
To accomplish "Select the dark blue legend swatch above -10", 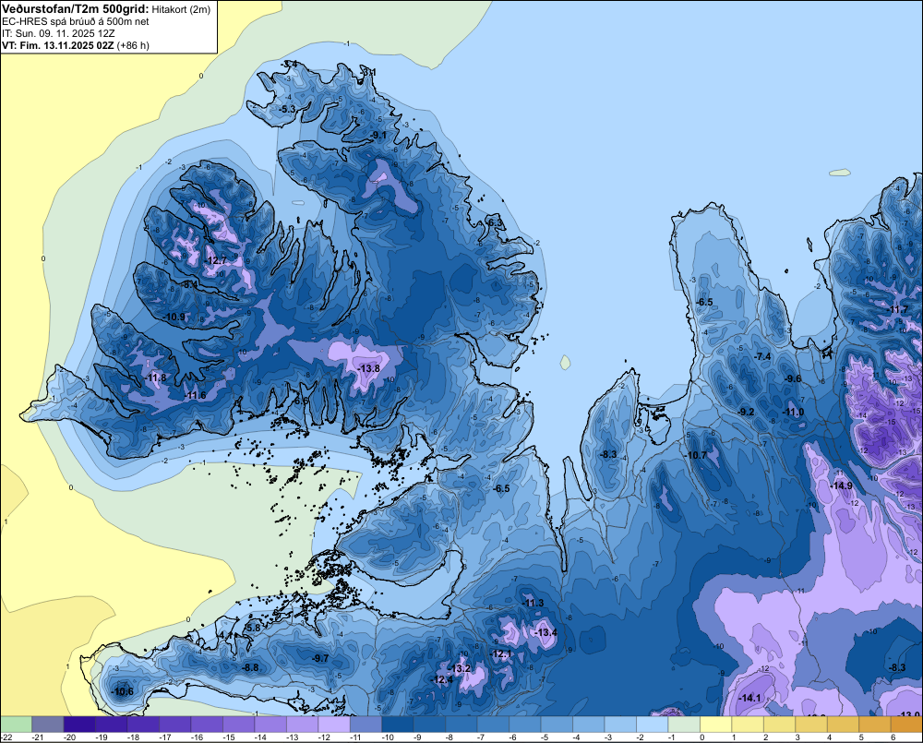I will pyautogui.click(x=398, y=724).
